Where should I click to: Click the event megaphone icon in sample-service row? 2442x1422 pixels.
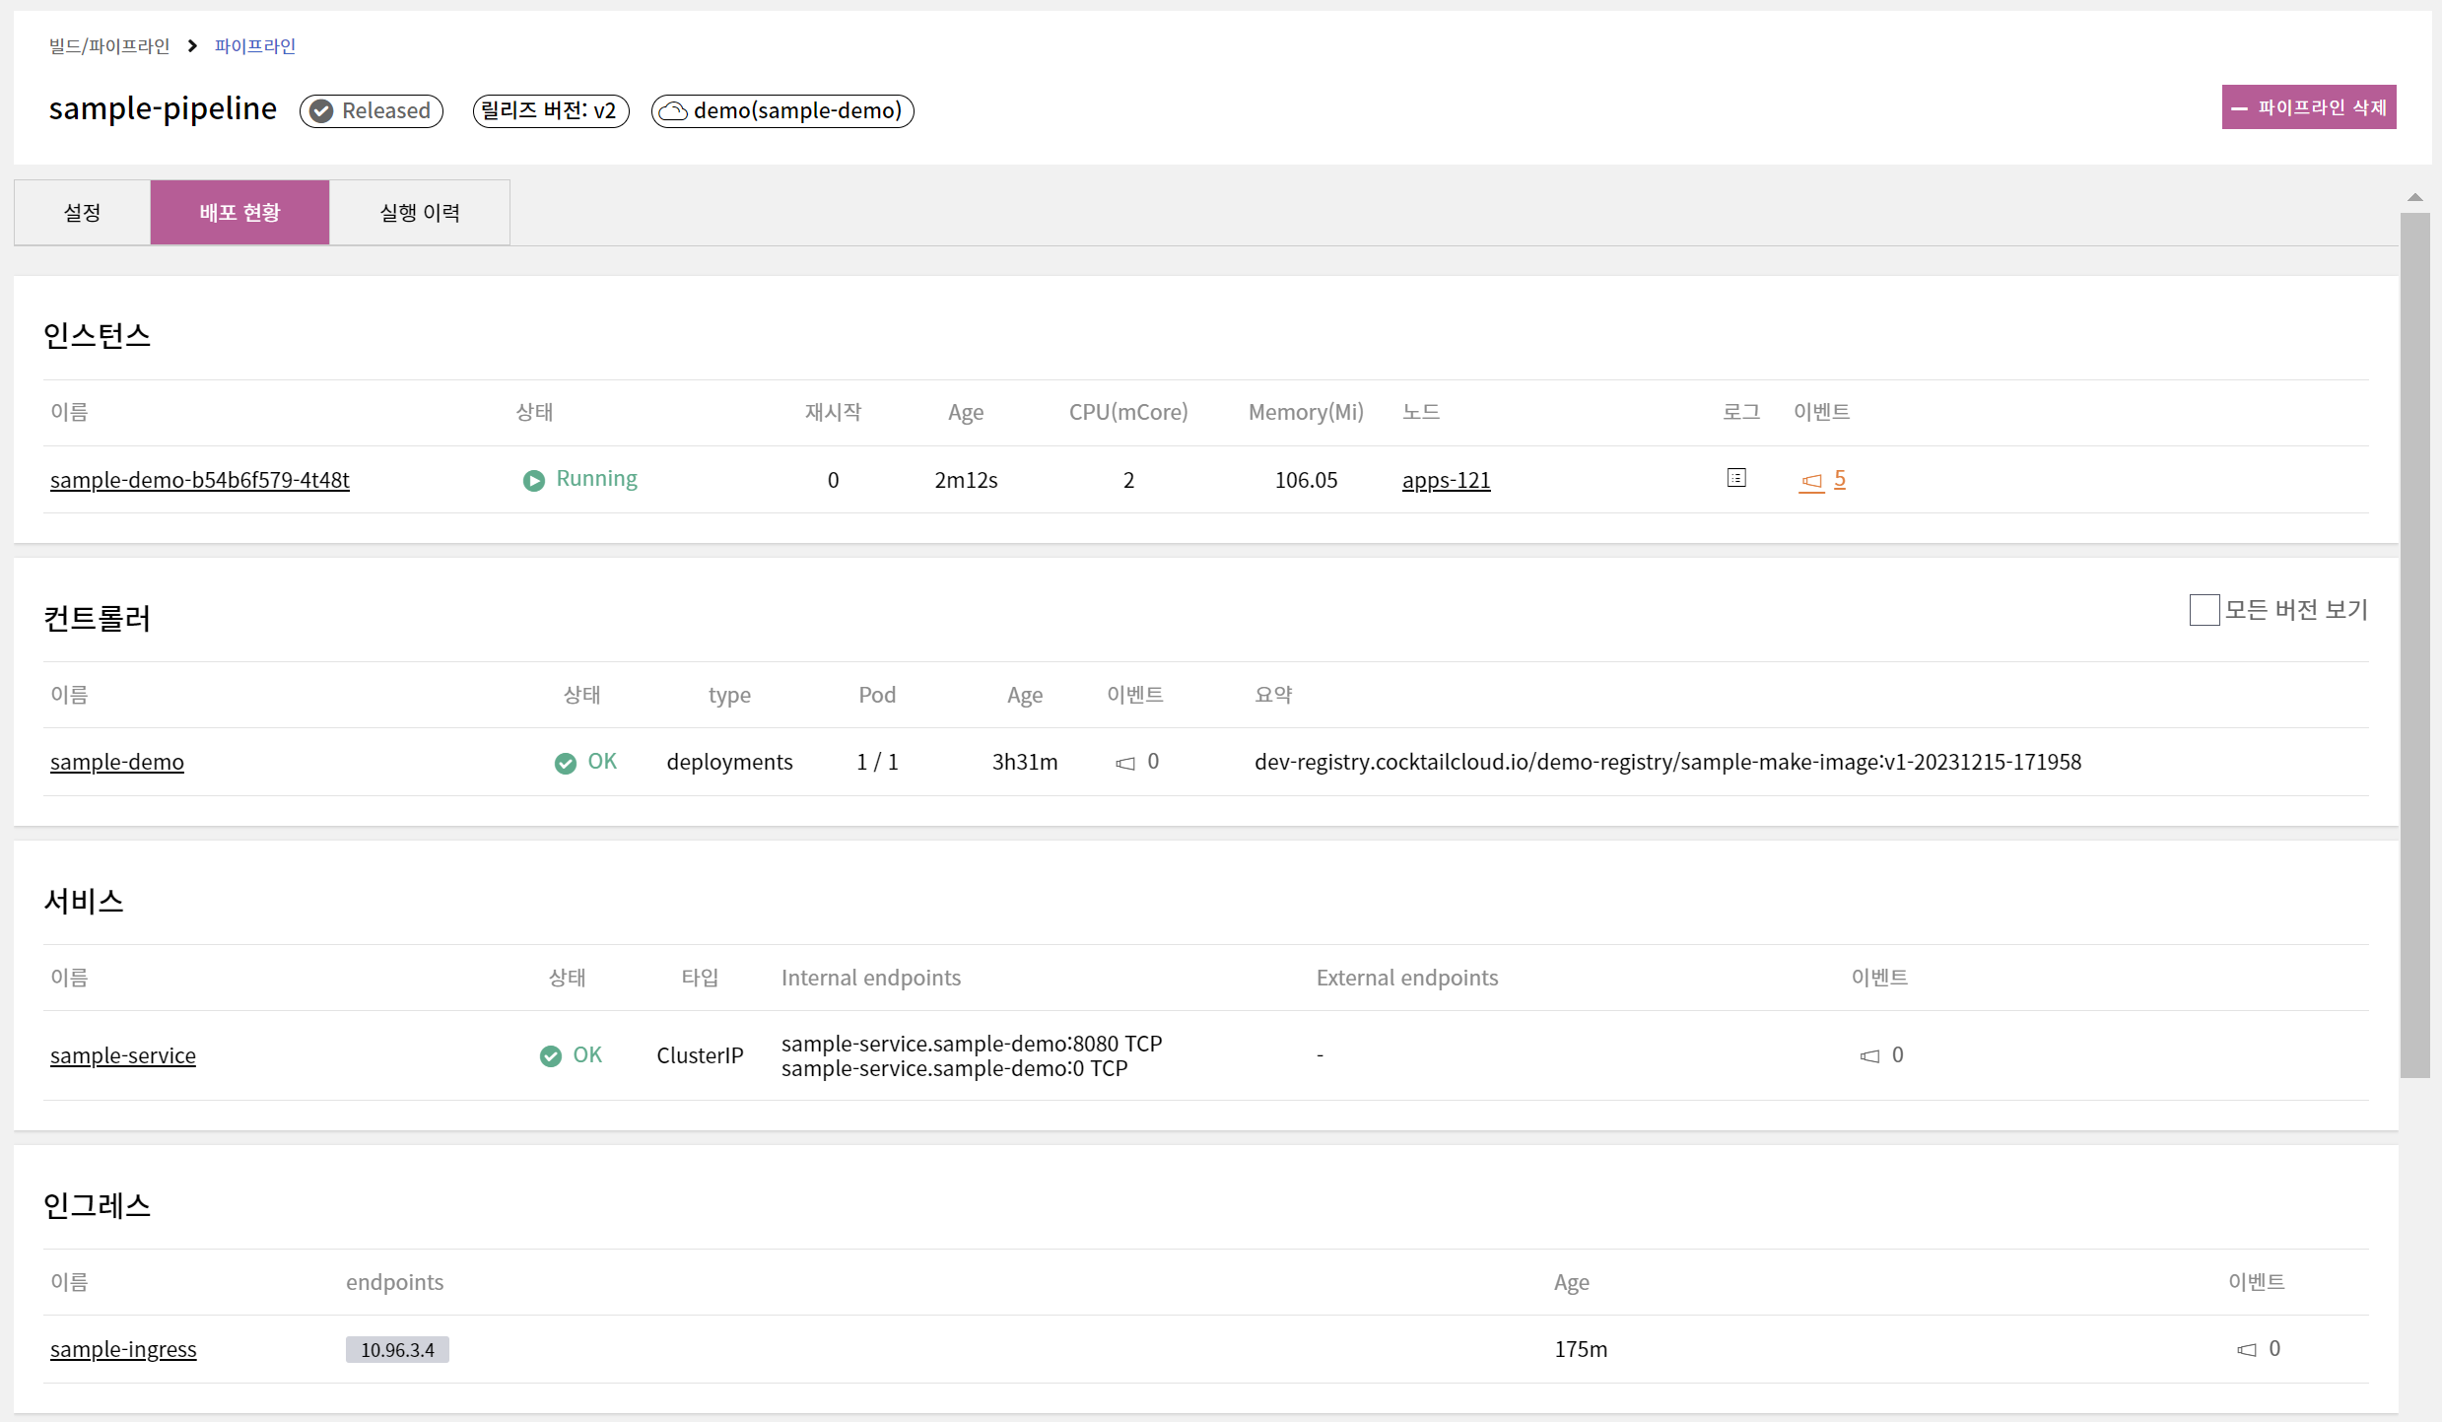point(1869,1055)
